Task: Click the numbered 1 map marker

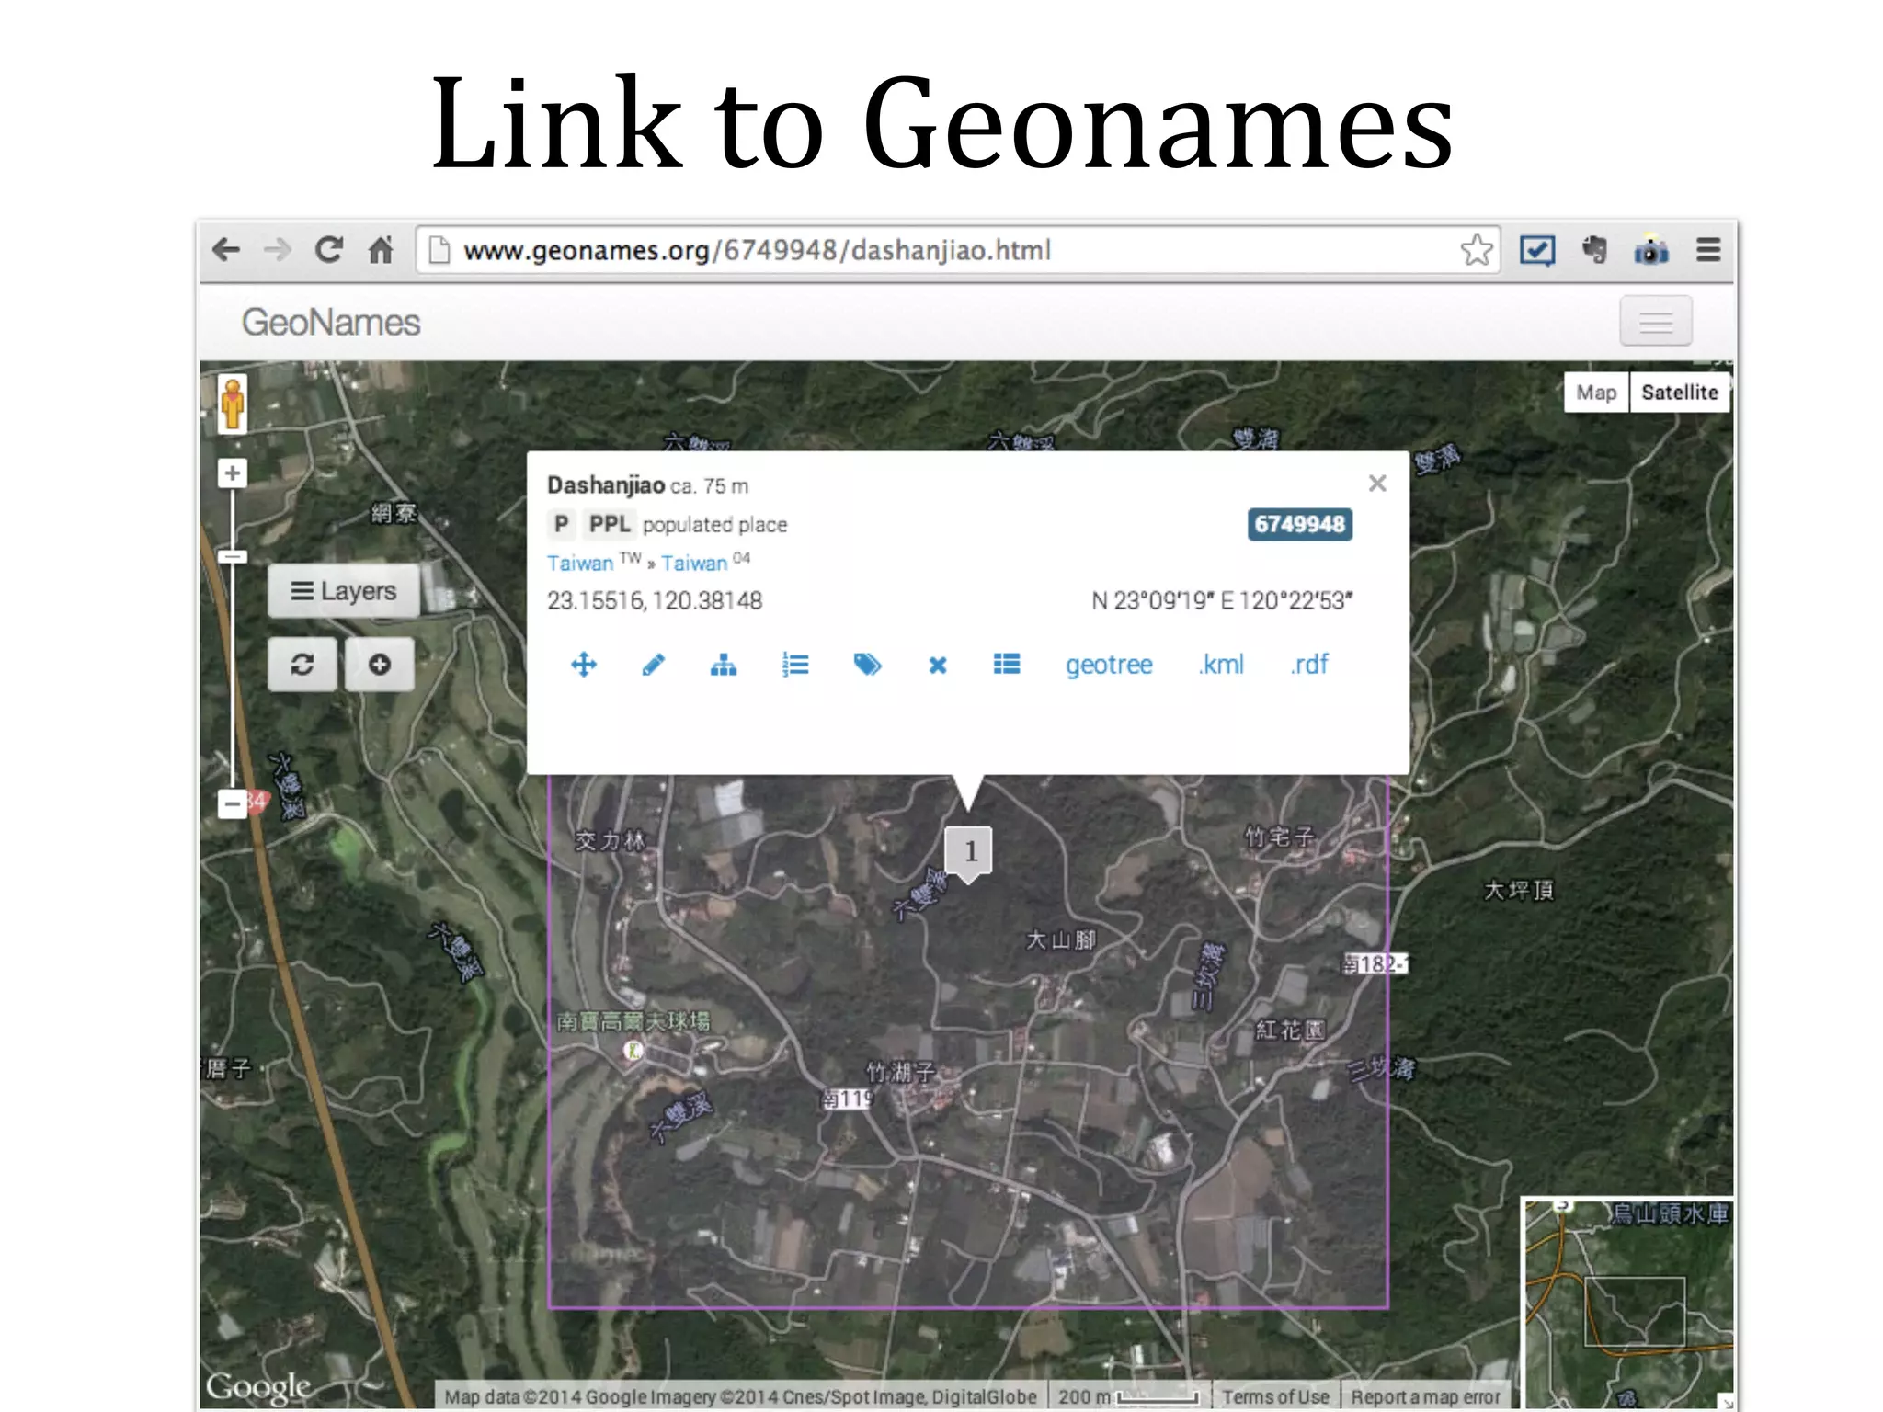Action: [969, 852]
